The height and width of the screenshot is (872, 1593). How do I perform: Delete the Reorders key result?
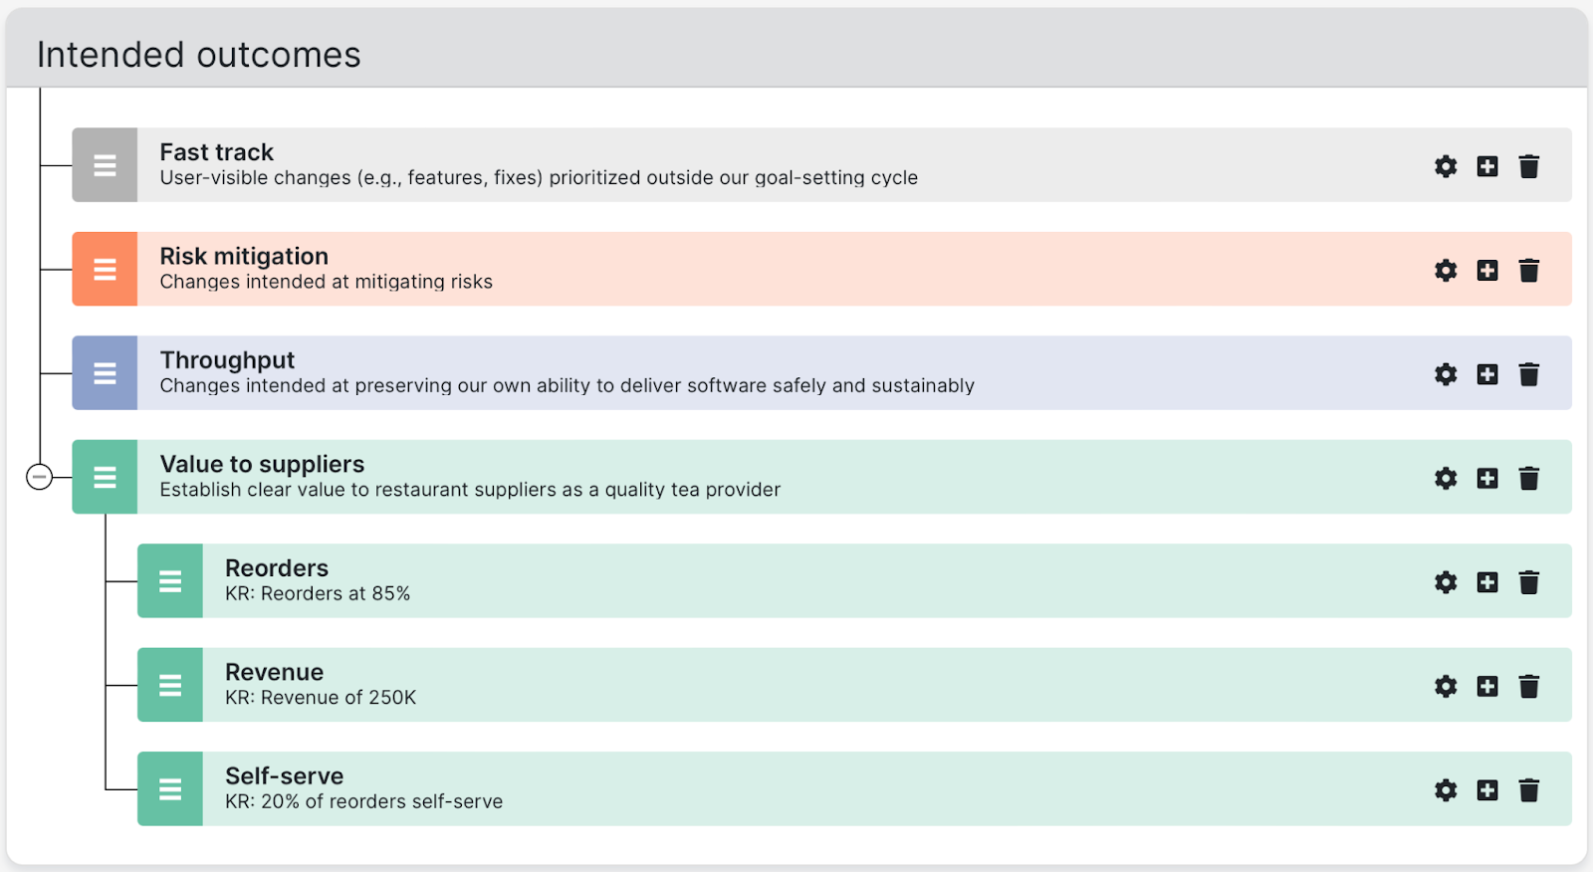click(1529, 582)
